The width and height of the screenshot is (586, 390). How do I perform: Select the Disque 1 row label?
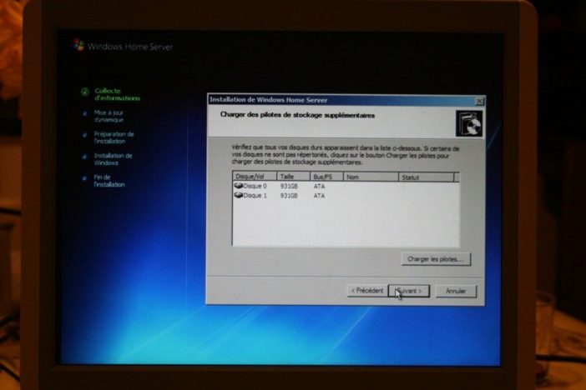coord(255,196)
